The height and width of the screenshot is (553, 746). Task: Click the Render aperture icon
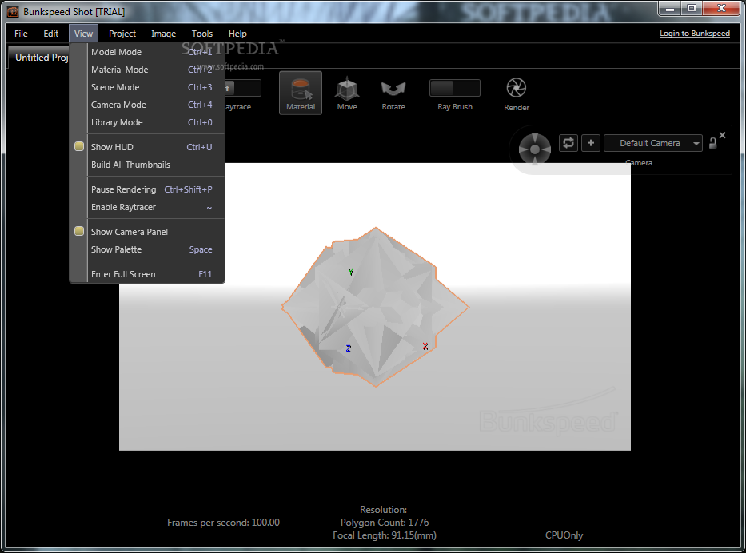pyautogui.click(x=517, y=87)
